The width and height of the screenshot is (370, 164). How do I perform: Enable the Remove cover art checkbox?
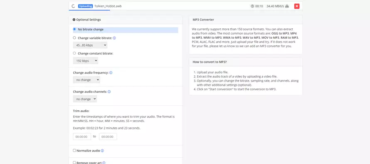pos(74,163)
